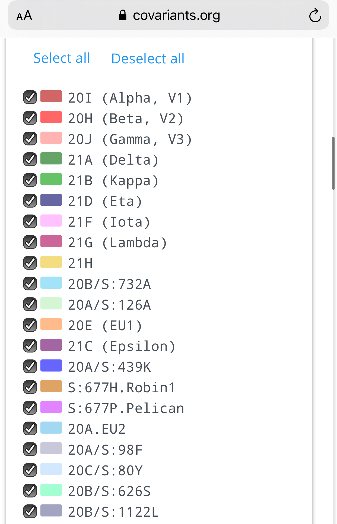Uncheck the 20E (EU1) checkbox
The width and height of the screenshot is (337, 524).
(30, 325)
